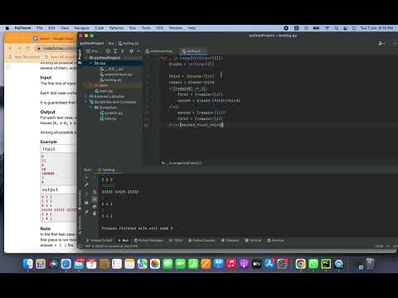Click the expand all icon in Project panel

[x=115, y=51]
